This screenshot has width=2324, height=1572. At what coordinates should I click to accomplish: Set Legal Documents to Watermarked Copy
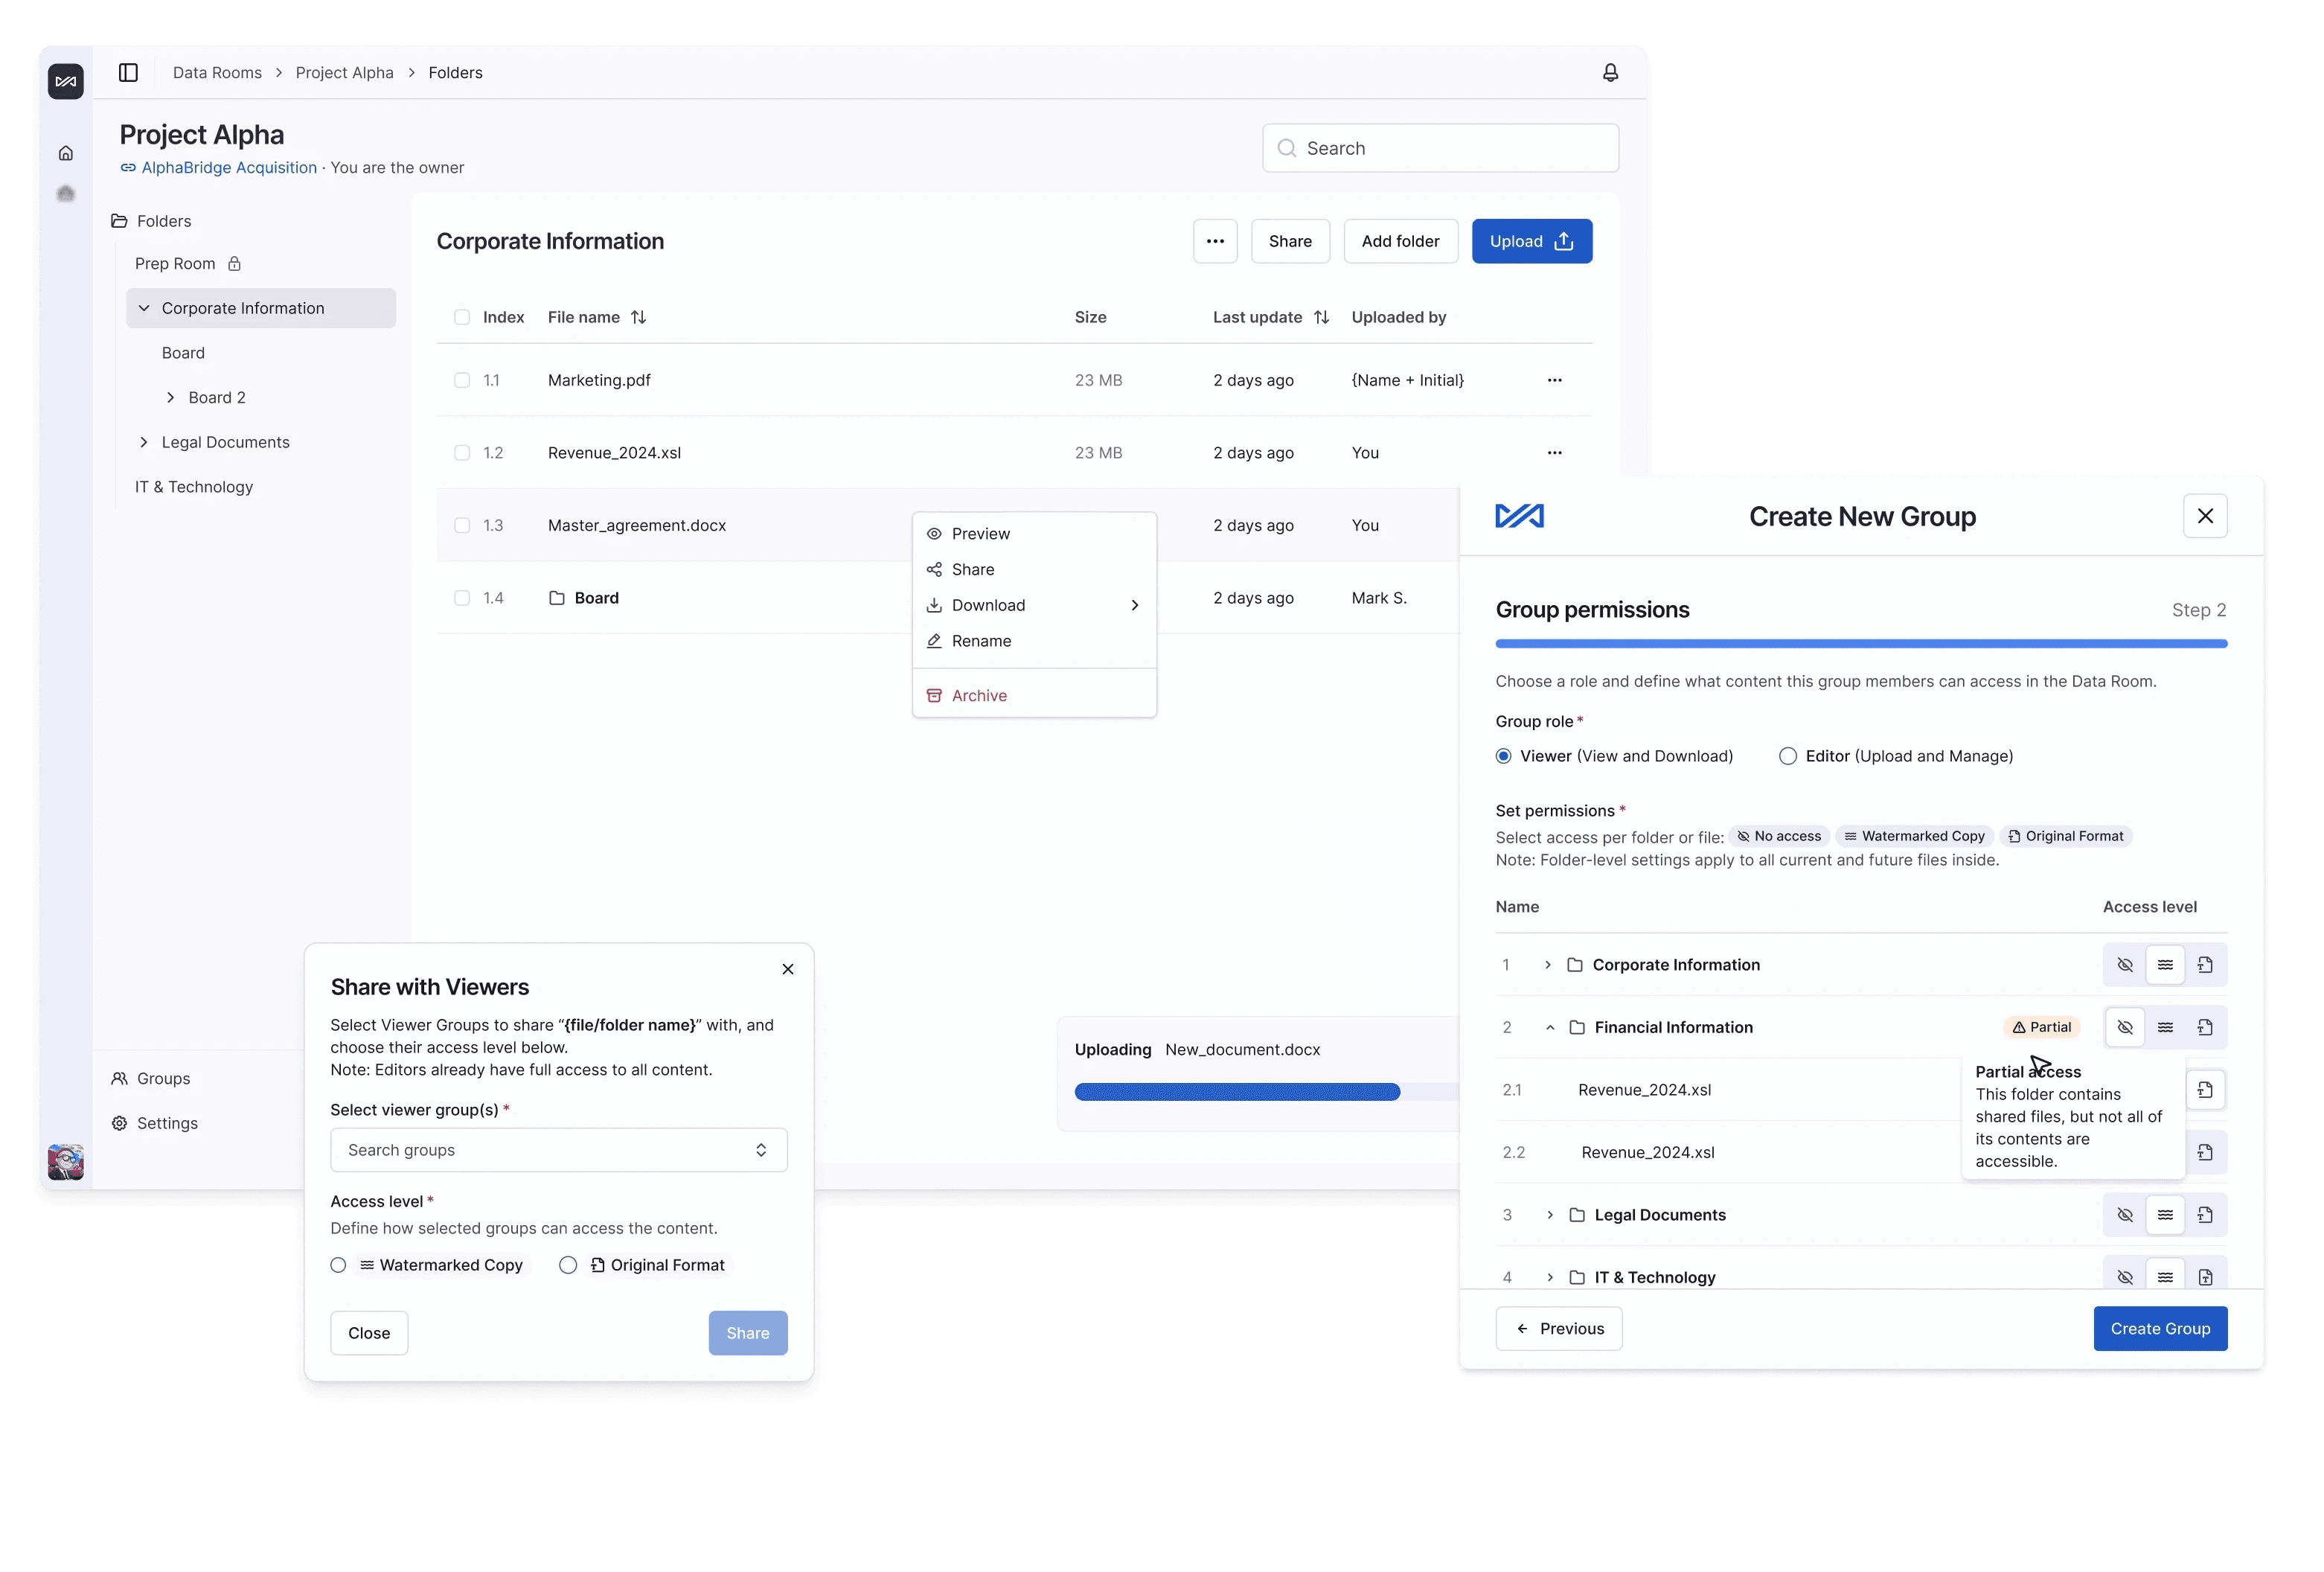(x=2165, y=1215)
